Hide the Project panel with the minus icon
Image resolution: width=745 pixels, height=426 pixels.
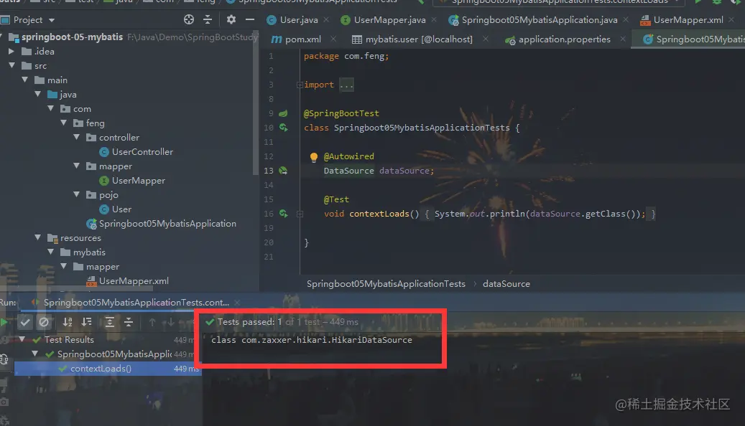click(250, 19)
